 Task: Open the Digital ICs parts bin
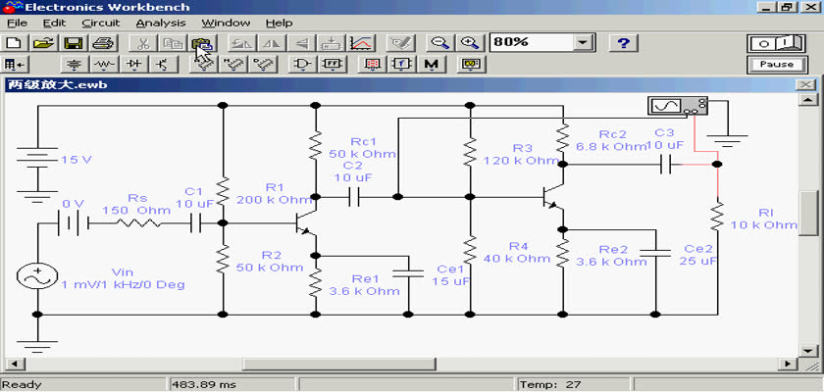point(263,65)
